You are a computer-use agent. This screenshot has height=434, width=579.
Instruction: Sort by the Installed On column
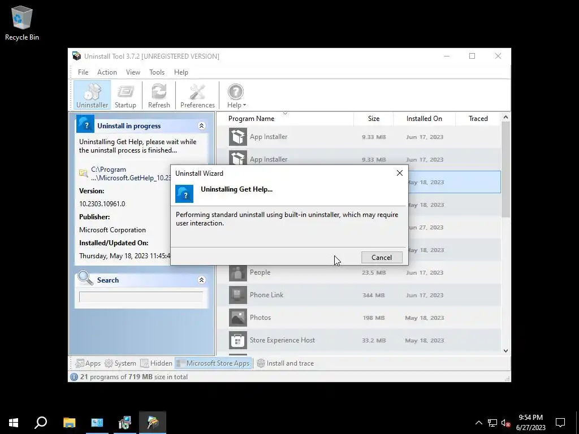click(x=424, y=119)
